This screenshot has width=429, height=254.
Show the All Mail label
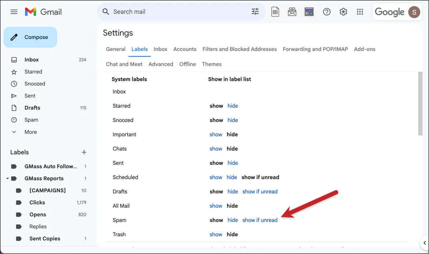216,206
